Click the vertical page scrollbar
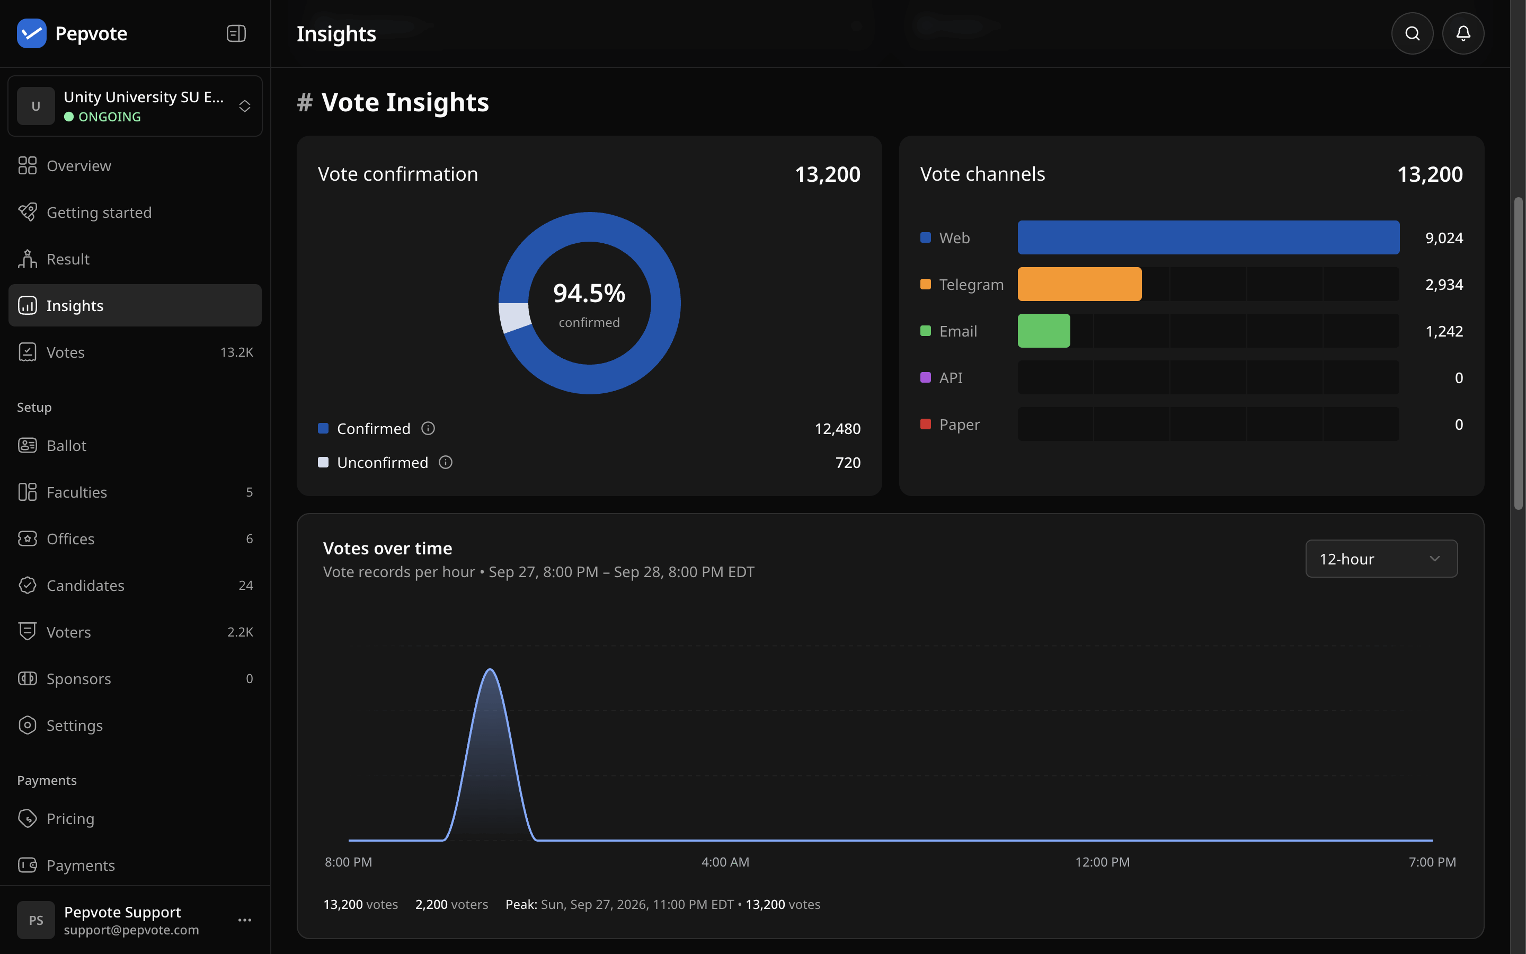 pyautogui.click(x=1519, y=354)
